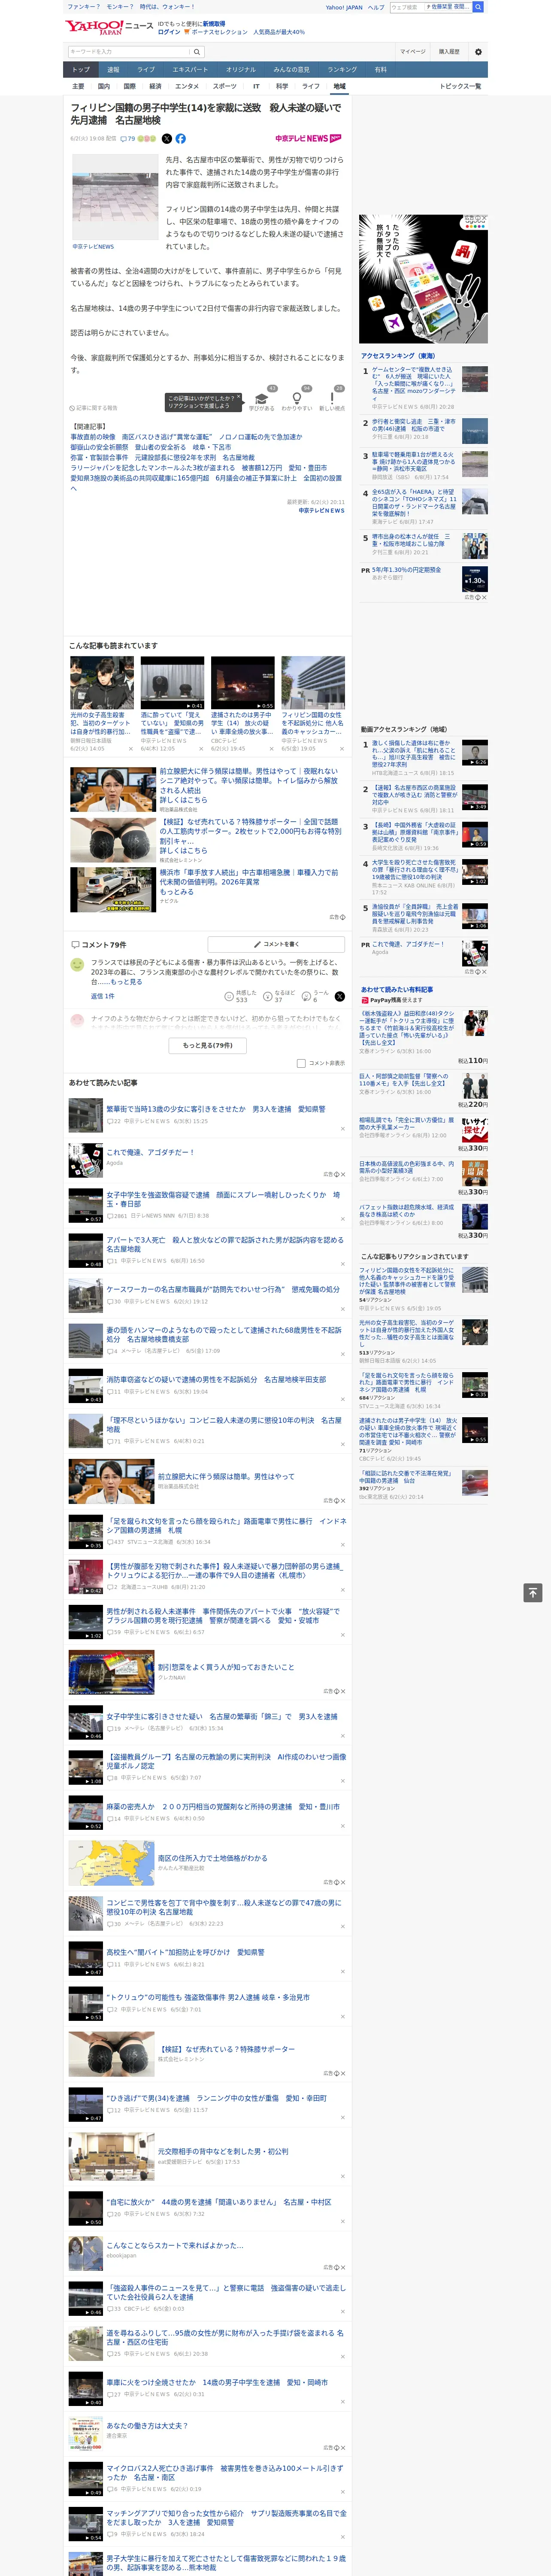Open related article 御嶽山の安全祈願祭
The height and width of the screenshot is (2576, 551).
pos(150,447)
